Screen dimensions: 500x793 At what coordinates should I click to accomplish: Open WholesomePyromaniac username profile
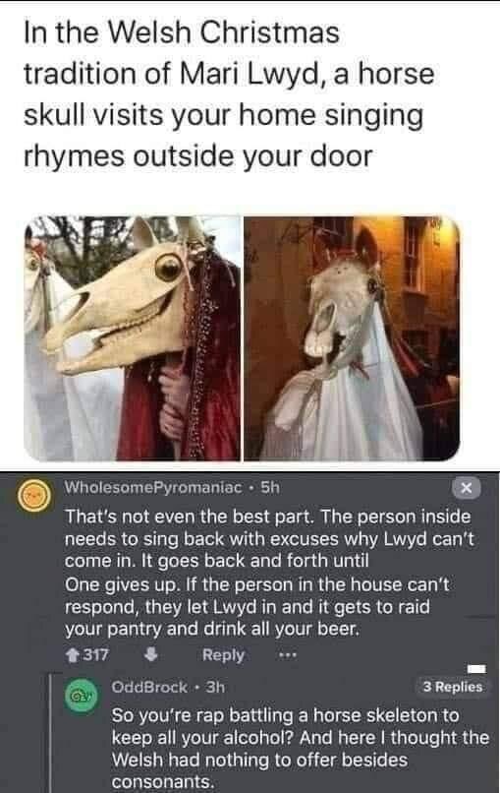[153, 488]
